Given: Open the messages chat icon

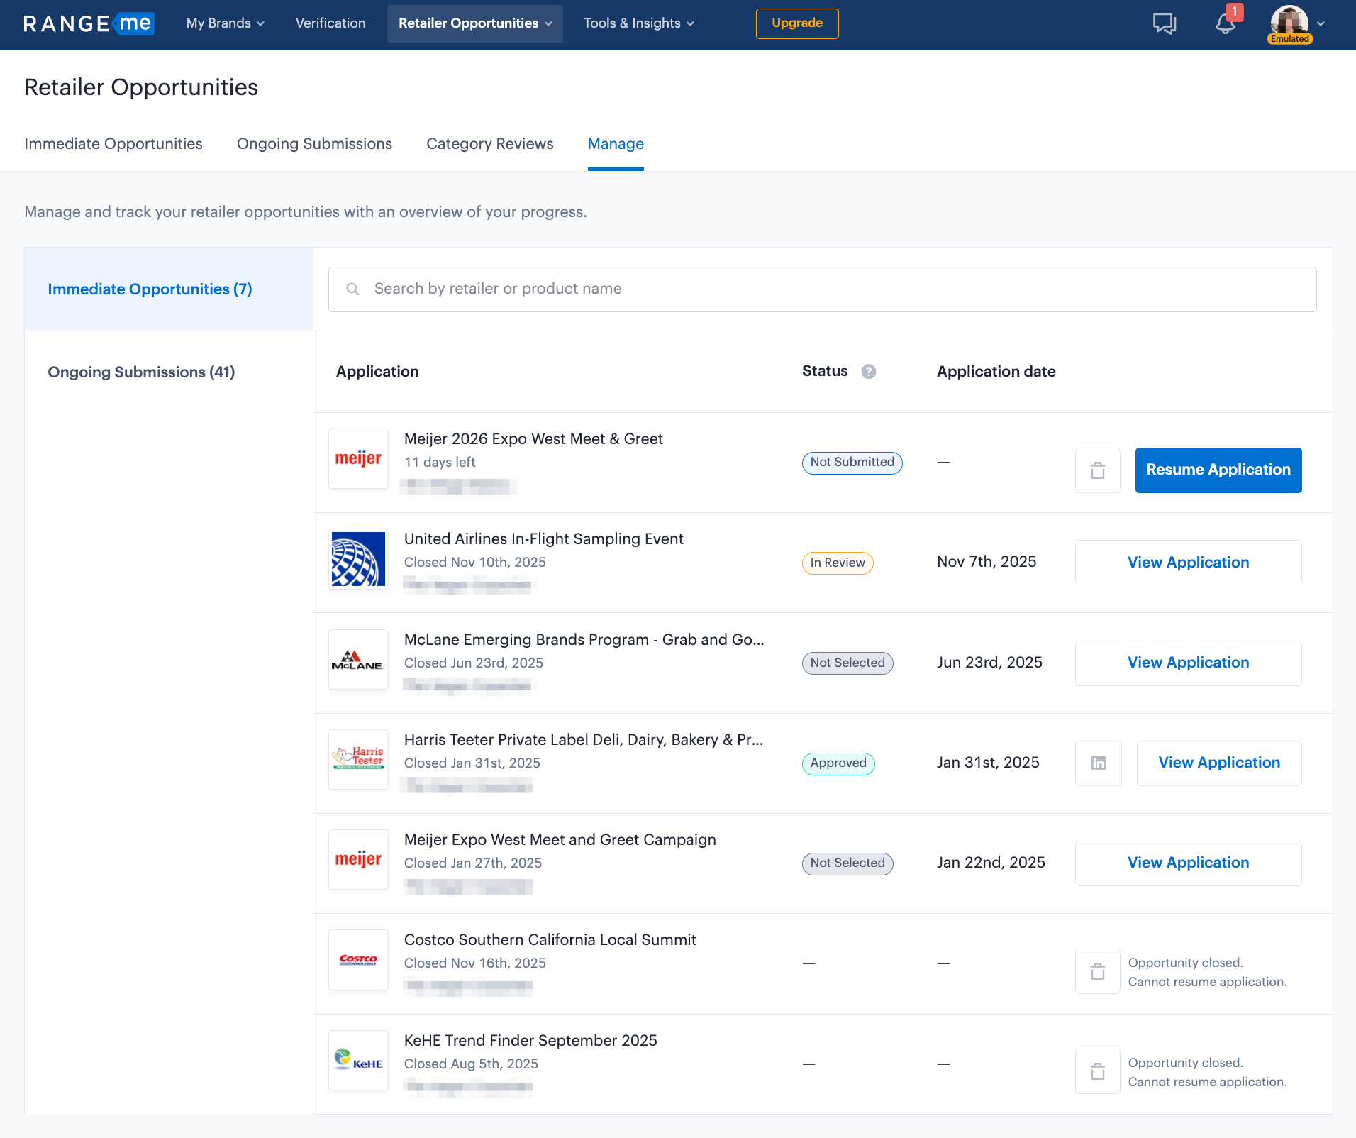Looking at the screenshot, I should 1164,23.
